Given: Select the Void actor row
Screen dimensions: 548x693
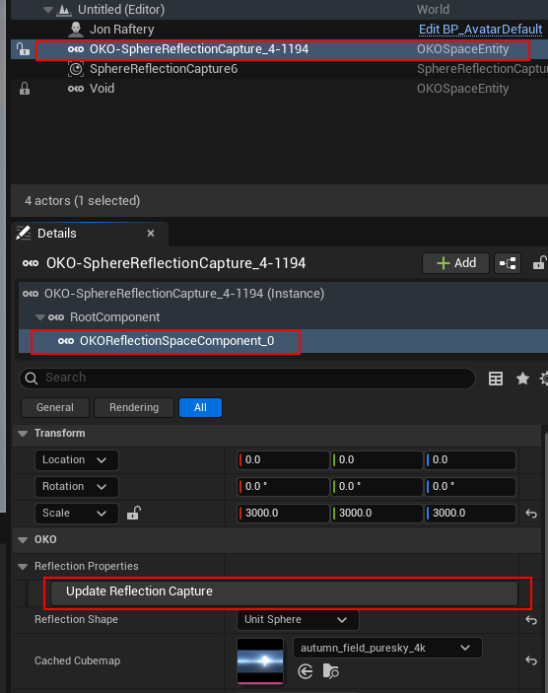Looking at the screenshot, I should pyautogui.click(x=279, y=89).
